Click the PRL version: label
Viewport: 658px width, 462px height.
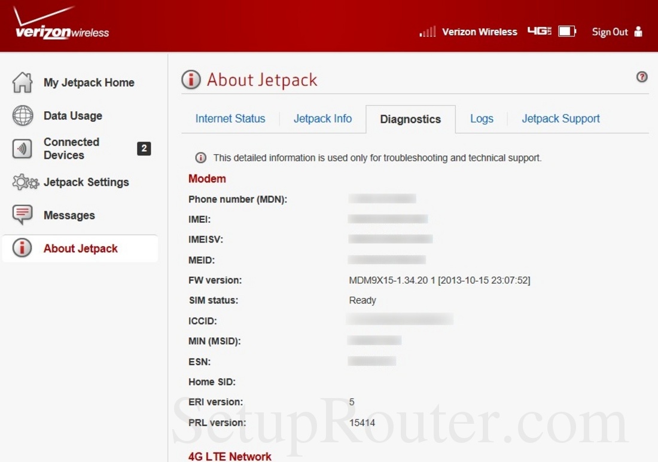pyautogui.click(x=217, y=423)
